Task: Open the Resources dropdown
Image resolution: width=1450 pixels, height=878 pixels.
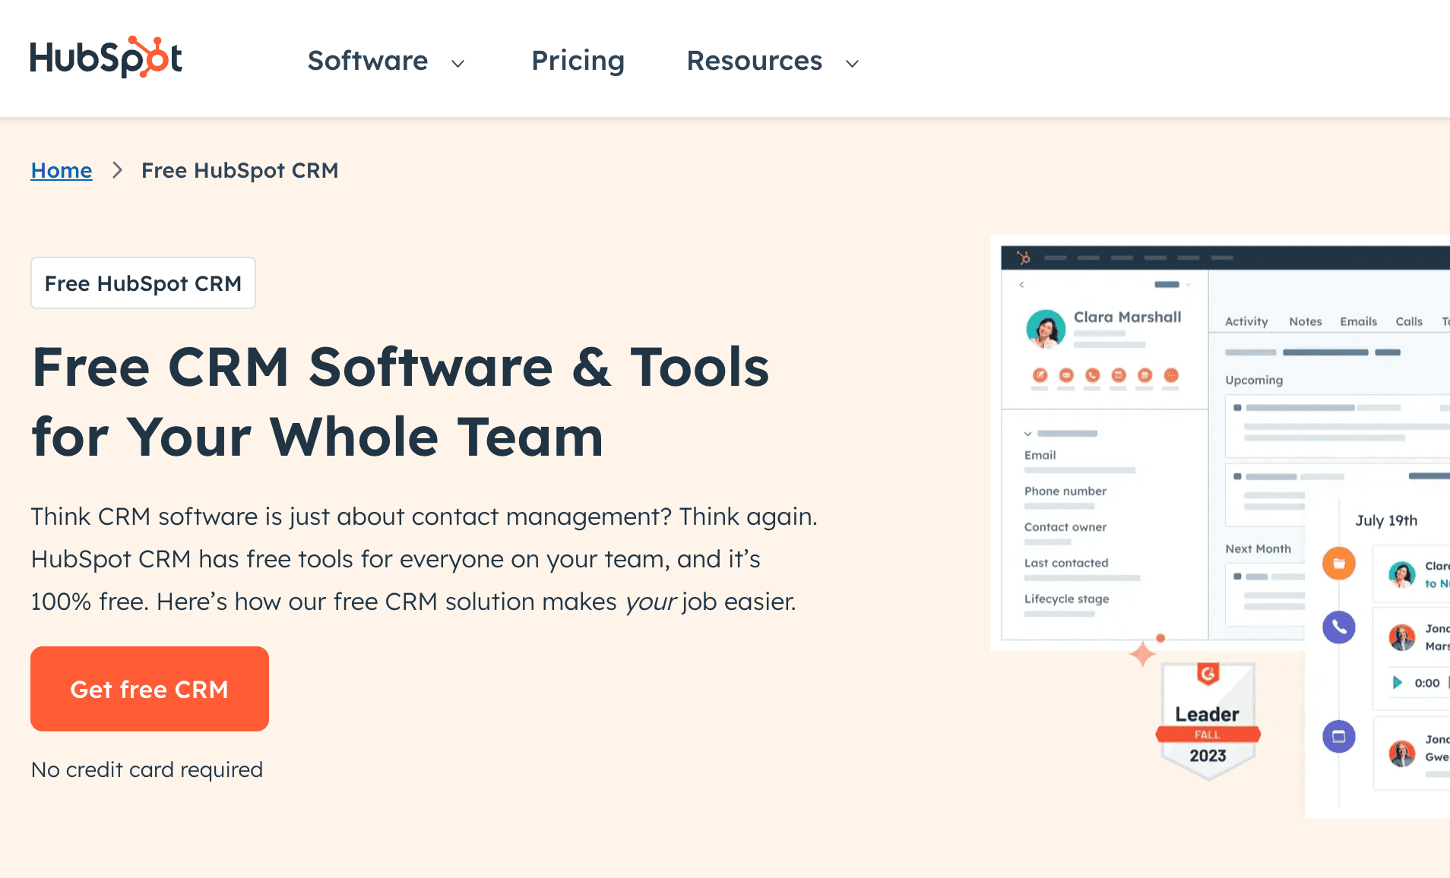Action: (x=754, y=61)
